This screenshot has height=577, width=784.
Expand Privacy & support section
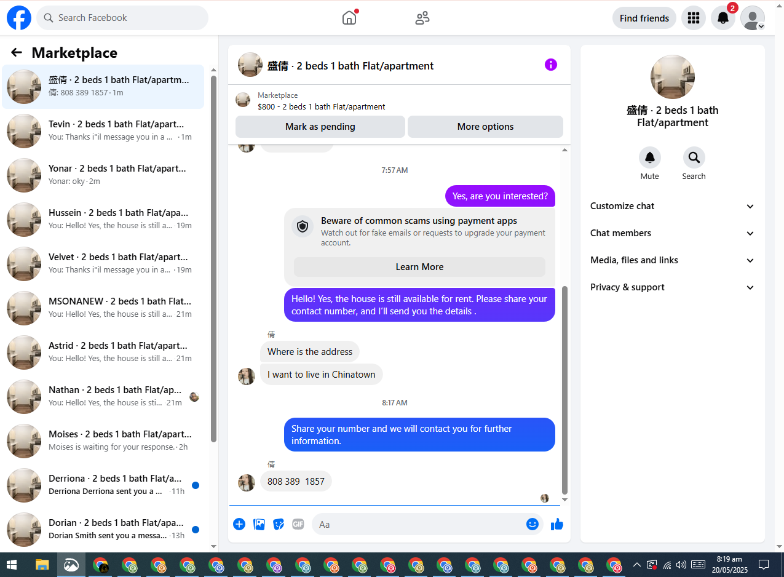(x=672, y=287)
